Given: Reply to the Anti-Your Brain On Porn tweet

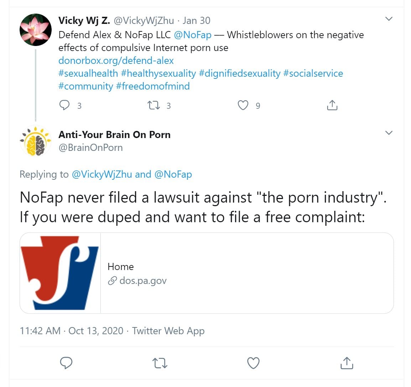Looking at the screenshot, I should (x=66, y=363).
